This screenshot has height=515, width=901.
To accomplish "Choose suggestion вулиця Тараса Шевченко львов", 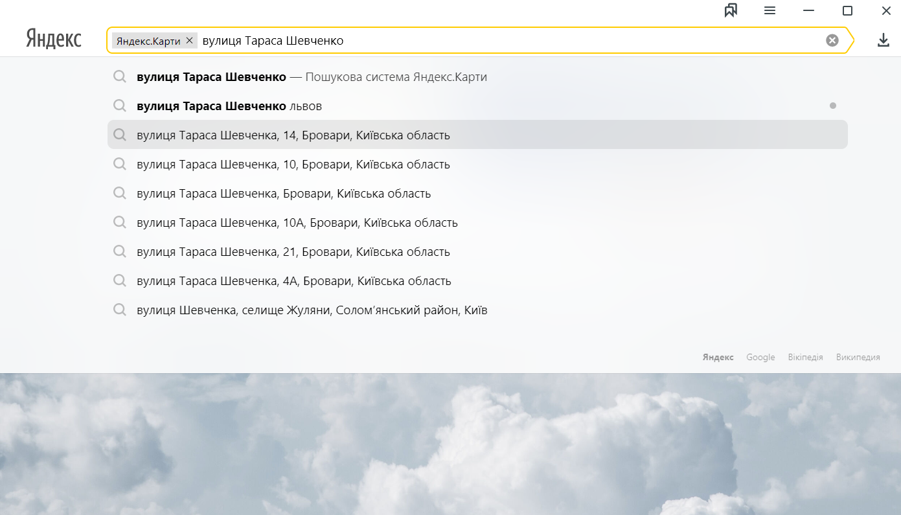I will point(477,106).
